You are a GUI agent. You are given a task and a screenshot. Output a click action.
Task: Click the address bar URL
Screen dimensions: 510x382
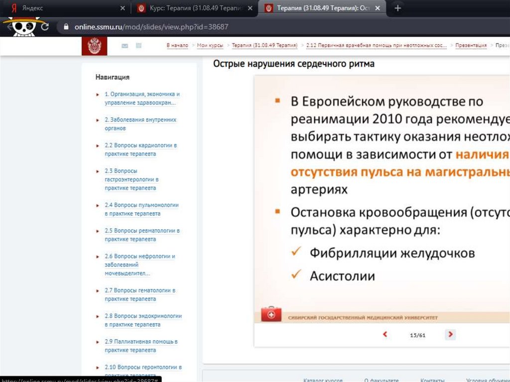tap(151, 27)
